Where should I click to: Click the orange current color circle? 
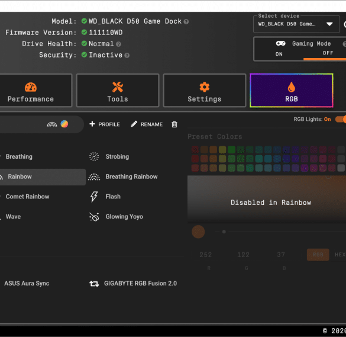click(x=198, y=232)
